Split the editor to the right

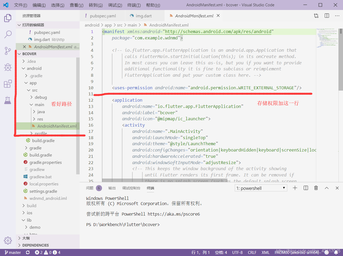(x=327, y=16)
